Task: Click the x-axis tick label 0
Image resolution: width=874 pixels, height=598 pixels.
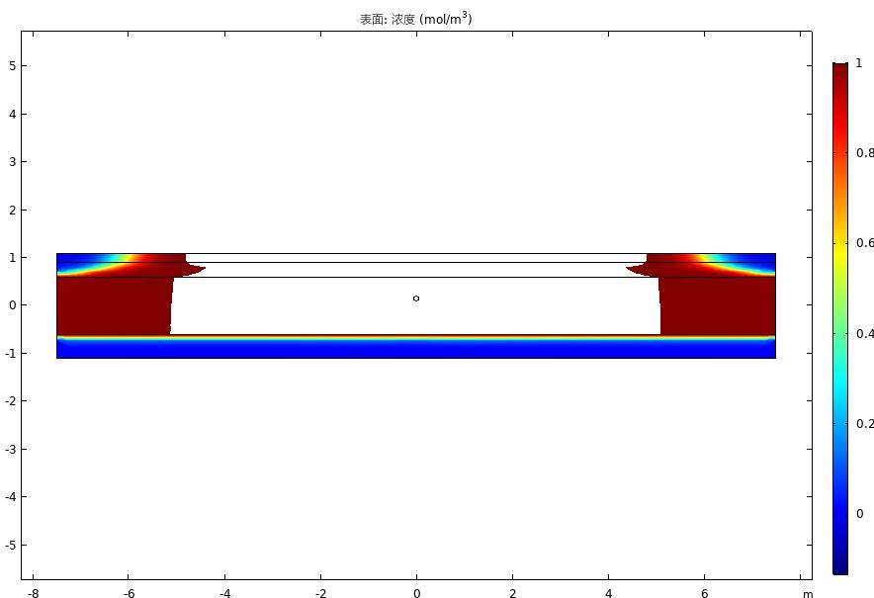Action: click(x=416, y=593)
